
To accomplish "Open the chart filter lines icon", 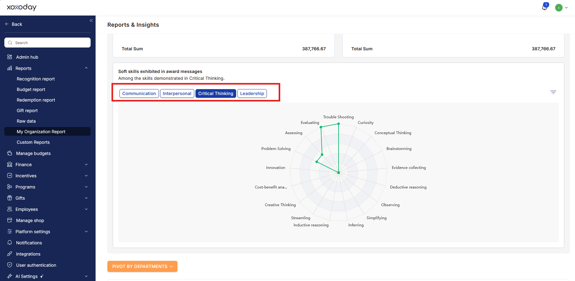I will pyautogui.click(x=553, y=92).
